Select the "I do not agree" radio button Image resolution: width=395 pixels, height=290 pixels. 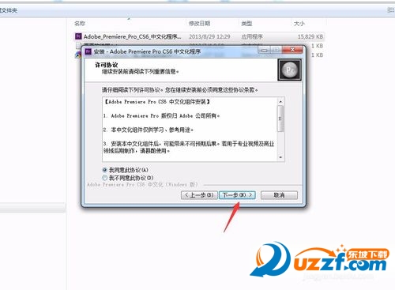click(105, 178)
